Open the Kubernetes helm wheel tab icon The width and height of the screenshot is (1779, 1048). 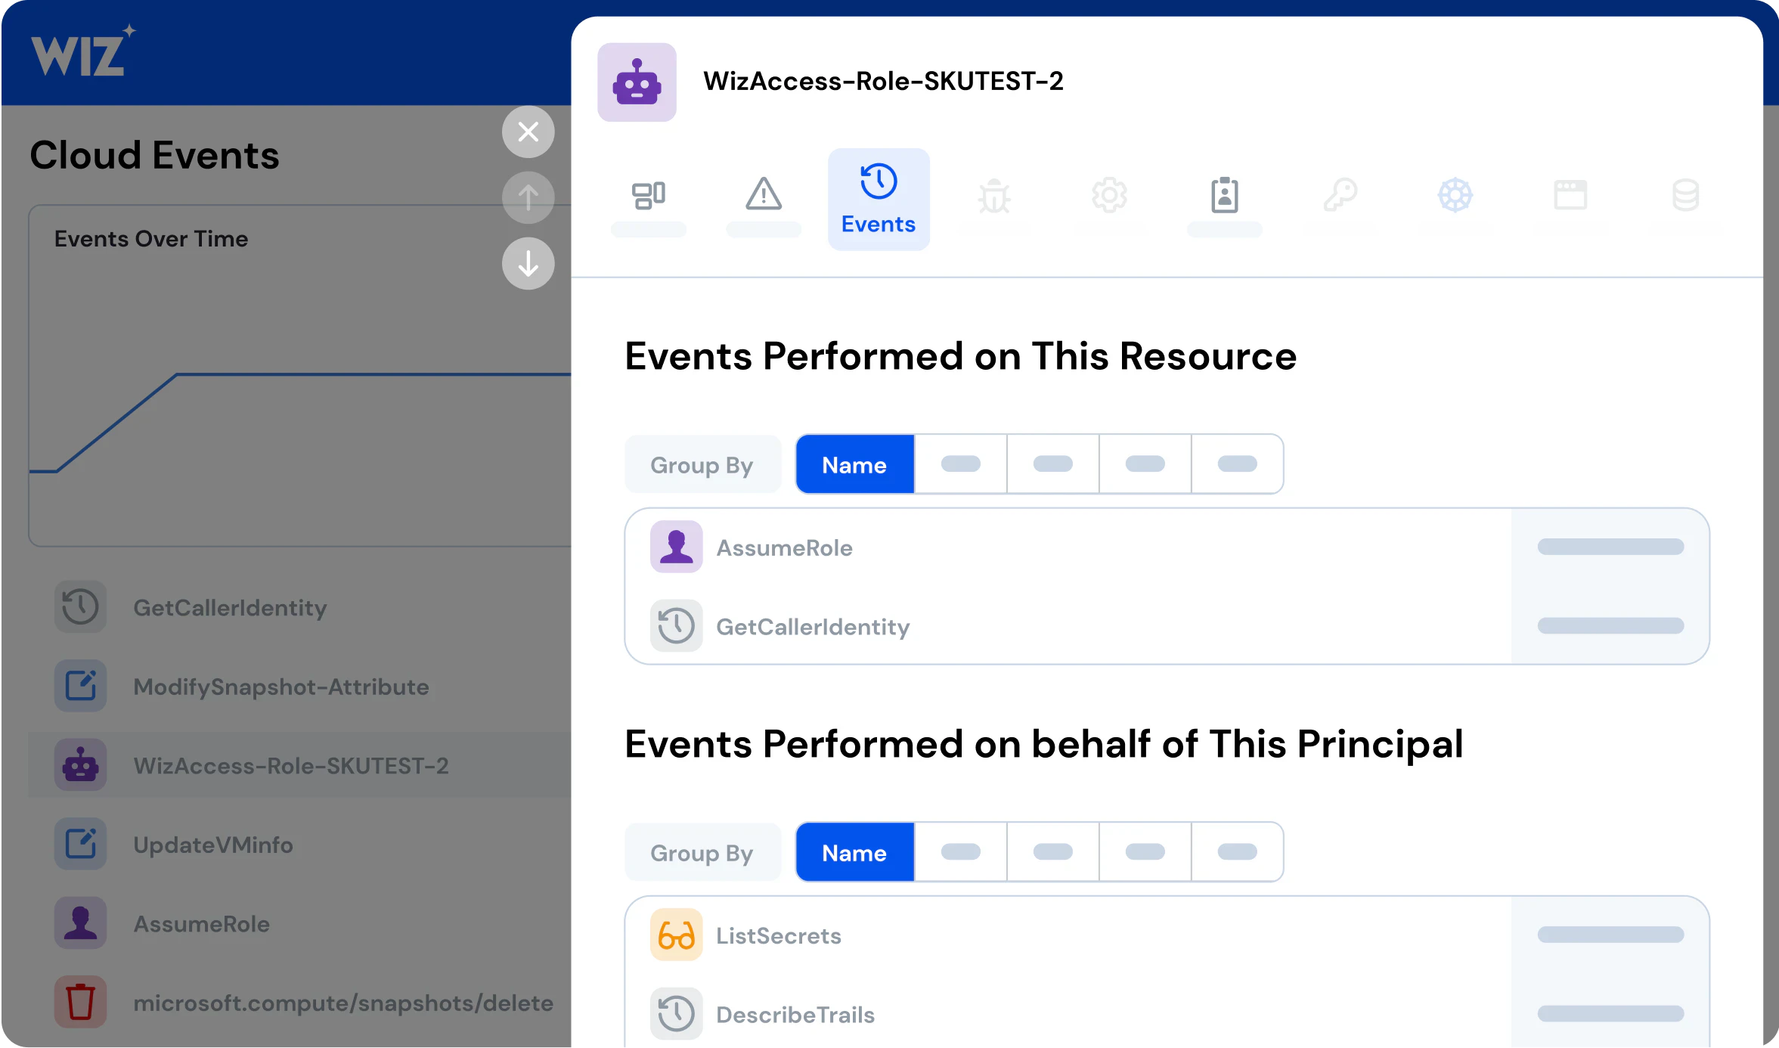[x=1455, y=196]
